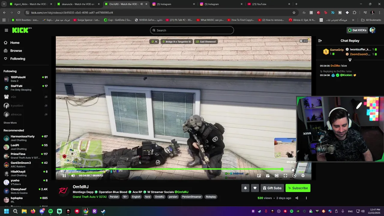Switch to the first Instagram browser tab
The image size is (384, 216).
173,4
